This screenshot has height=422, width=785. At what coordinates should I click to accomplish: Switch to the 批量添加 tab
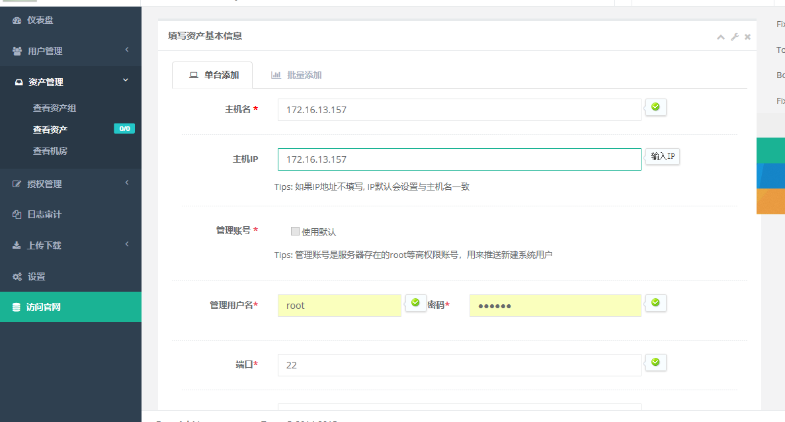296,75
